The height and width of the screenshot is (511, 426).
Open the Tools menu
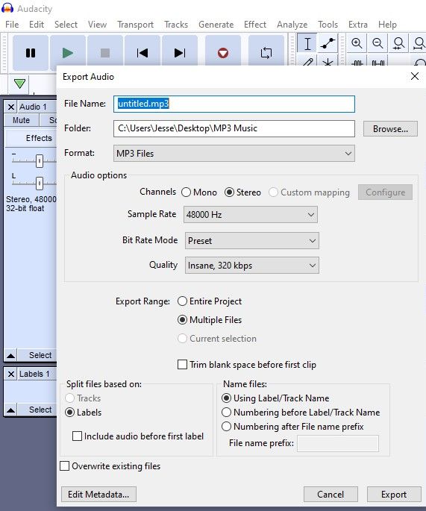pyautogui.click(x=328, y=25)
